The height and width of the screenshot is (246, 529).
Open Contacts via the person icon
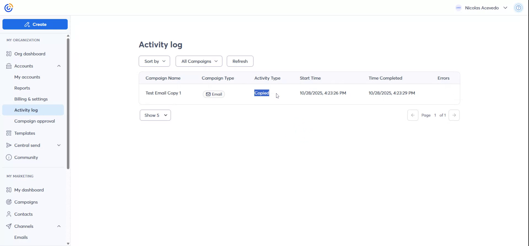click(9, 214)
